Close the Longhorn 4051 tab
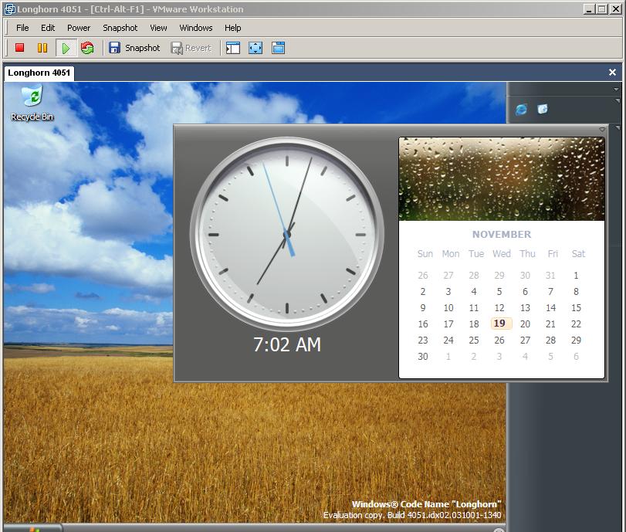The height and width of the screenshot is (532, 626). tap(612, 73)
